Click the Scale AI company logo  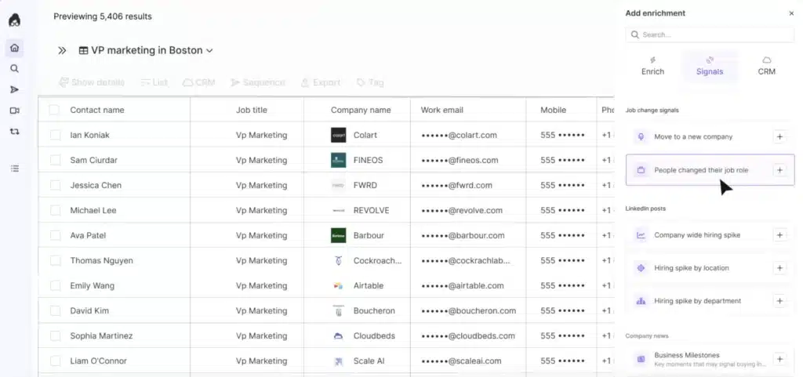click(x=338, y=361)
